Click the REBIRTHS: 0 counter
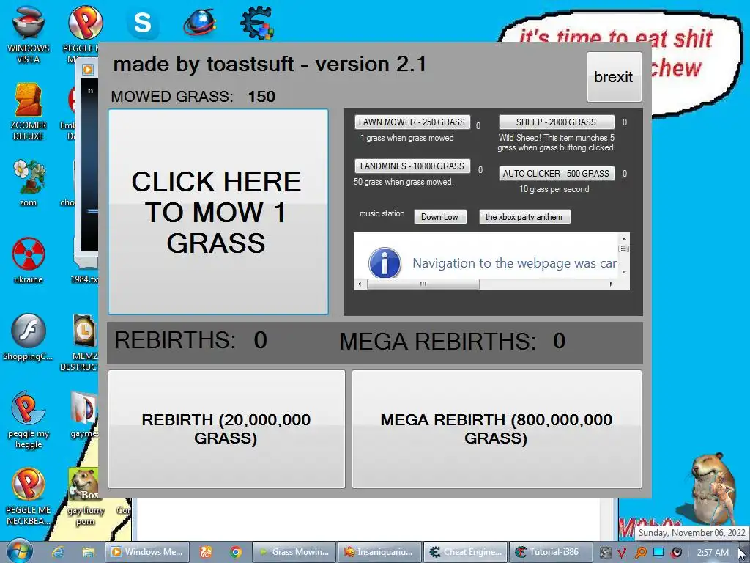Image resolution: width=750 pixels, height=563 pixels. tap(190, 340)
